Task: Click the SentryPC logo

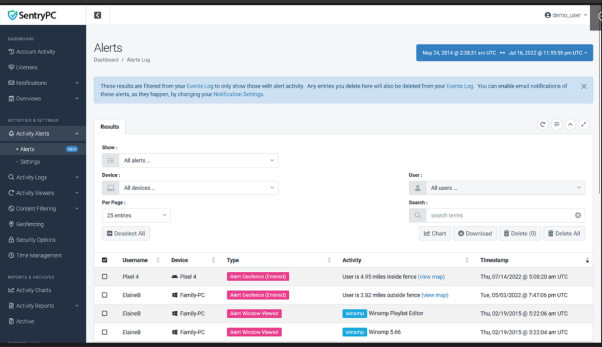Action: 32,15
